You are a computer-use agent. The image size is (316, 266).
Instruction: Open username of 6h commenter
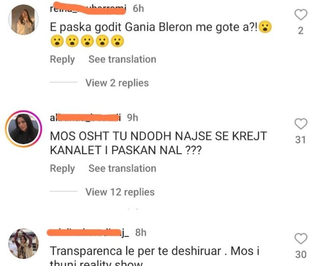point(88,9)
